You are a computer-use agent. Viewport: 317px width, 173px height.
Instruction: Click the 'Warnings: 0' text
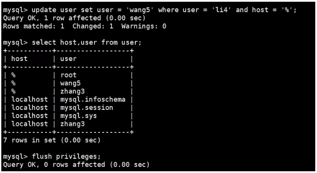tap(144, 26)
